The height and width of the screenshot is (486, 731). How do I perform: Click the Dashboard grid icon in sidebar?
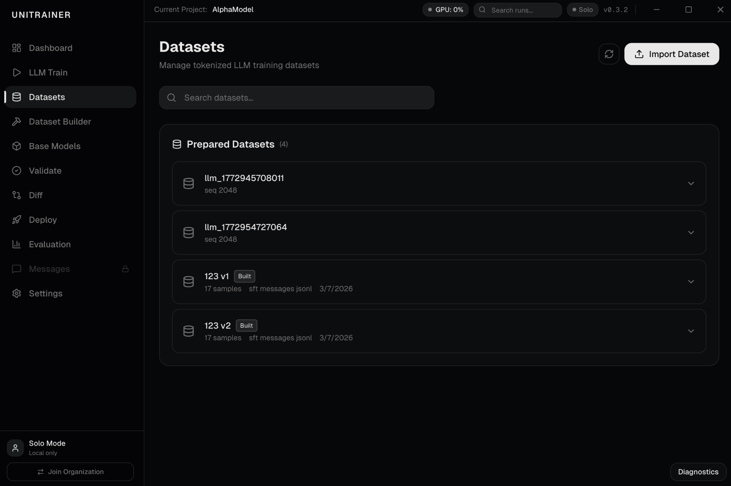(x=16, y=48)
